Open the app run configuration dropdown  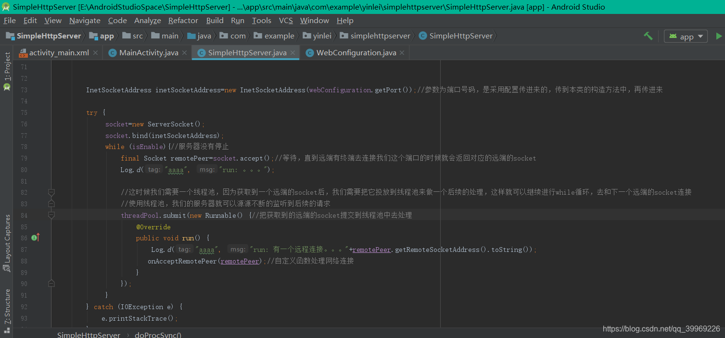(x=686, y=37)
